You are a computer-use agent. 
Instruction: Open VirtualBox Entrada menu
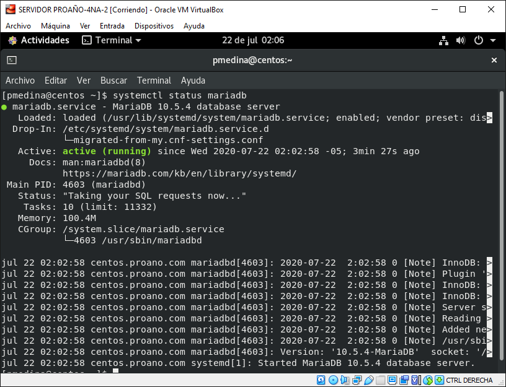pyautogui.click(x=112, y=26)
